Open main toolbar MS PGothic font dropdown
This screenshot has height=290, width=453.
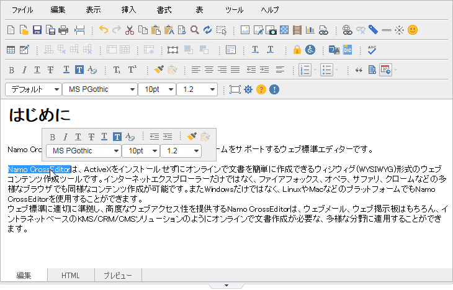click(x=100, y=89)
